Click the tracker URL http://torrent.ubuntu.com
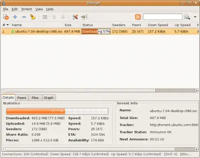Screen dimensions: 200x158 174,125
